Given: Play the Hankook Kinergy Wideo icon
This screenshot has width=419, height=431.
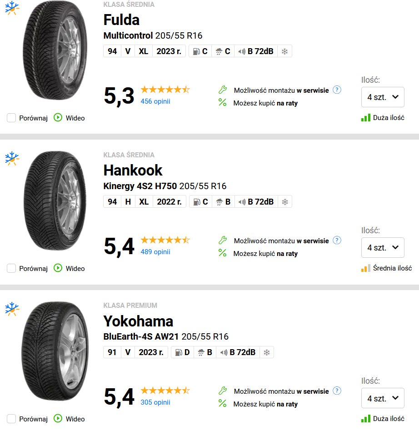Looking at the screenshot, I should [58, 268].
